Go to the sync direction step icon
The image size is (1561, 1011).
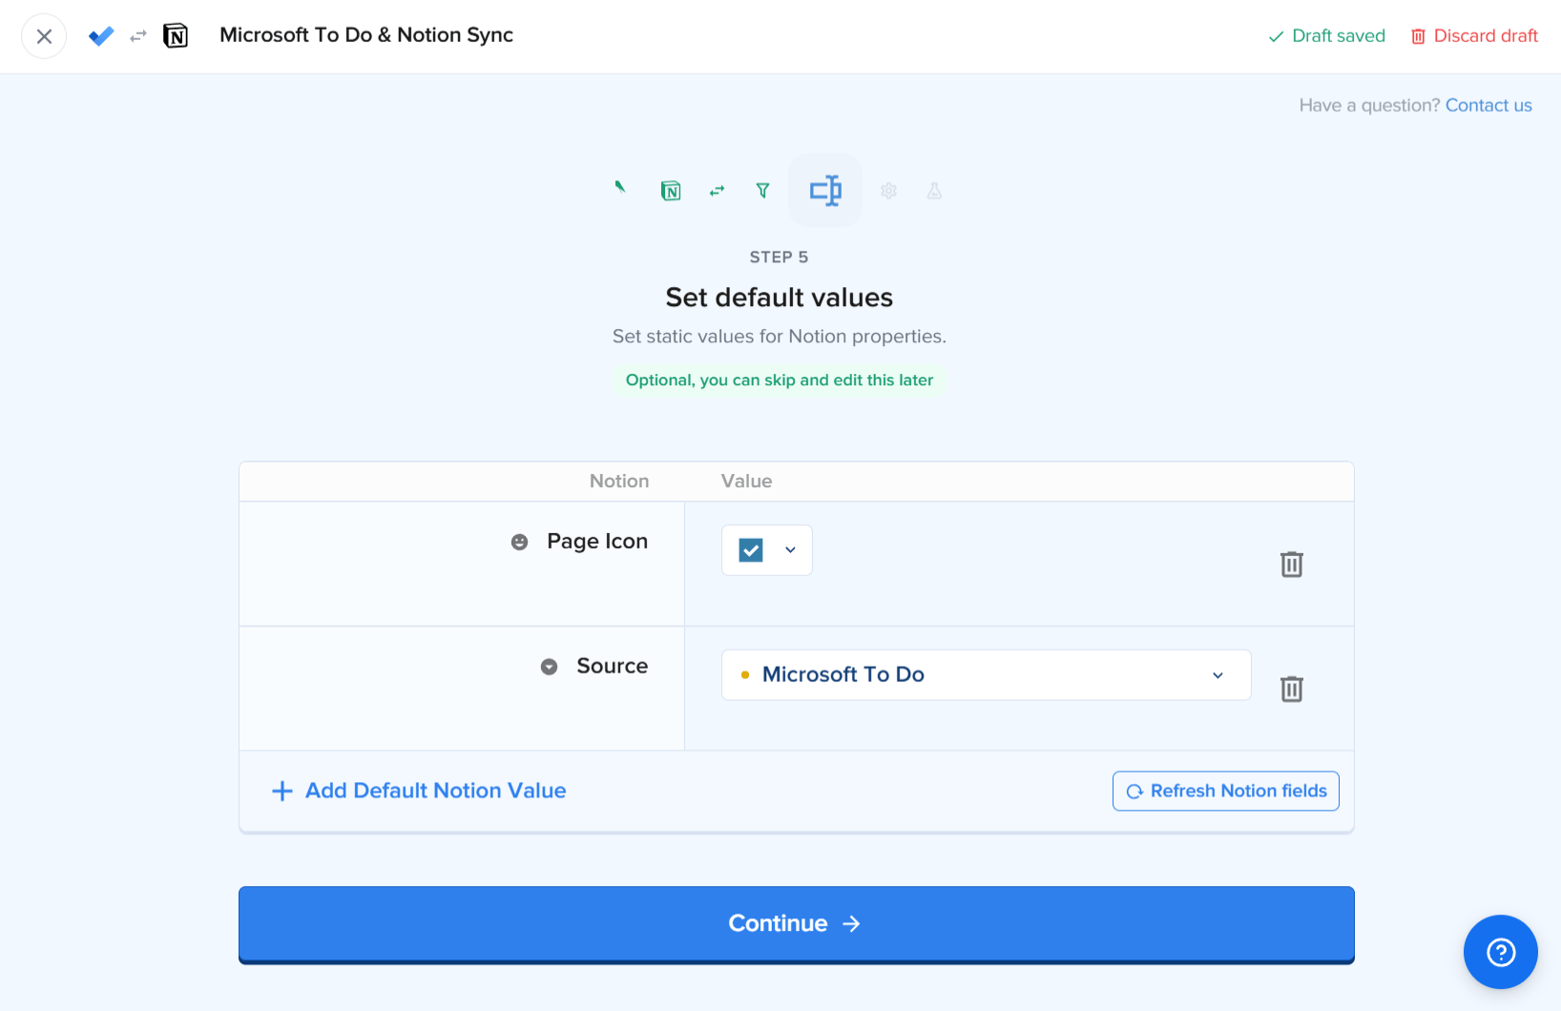click(717, 191)
